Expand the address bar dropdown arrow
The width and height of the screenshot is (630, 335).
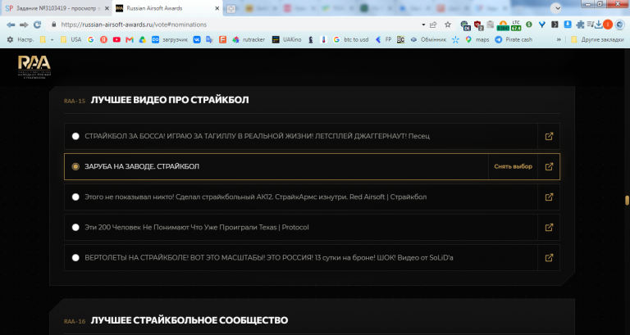pos(423,25)
